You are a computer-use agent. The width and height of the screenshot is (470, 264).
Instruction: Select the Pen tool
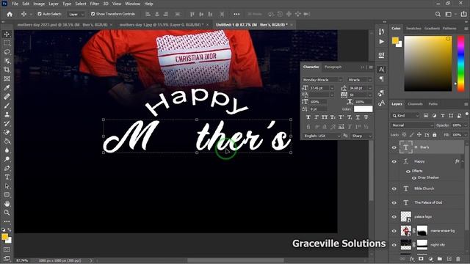7,168
